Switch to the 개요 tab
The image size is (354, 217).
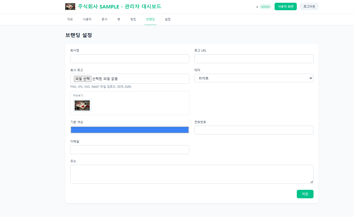(x=70, y=19)
